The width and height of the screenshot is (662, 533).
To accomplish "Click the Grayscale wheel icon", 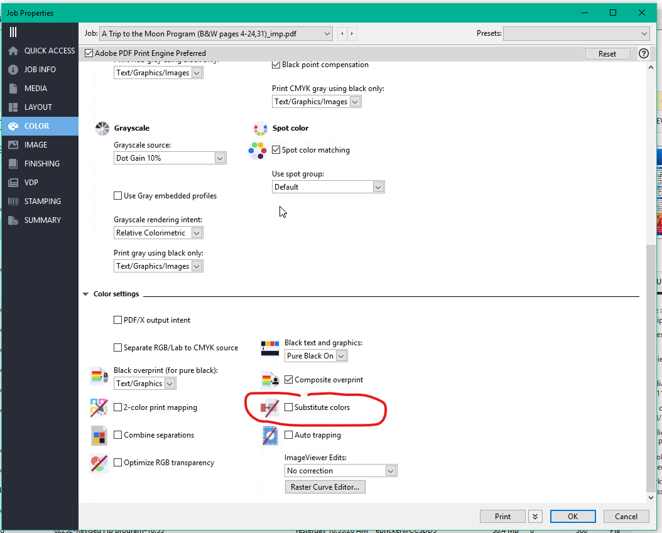I will click(x=102, y=128).
